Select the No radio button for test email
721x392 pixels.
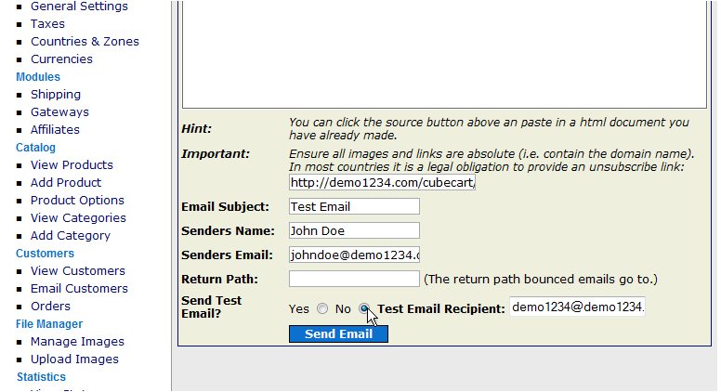point(364,308)
